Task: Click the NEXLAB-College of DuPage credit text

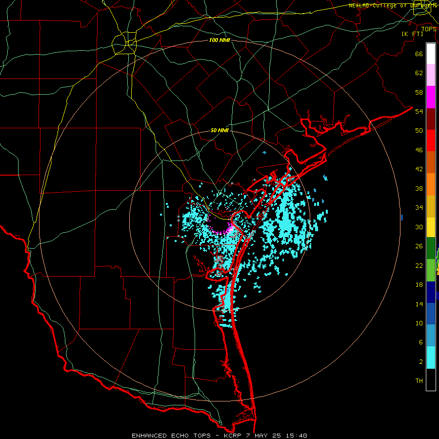Action: coord(393,5)
